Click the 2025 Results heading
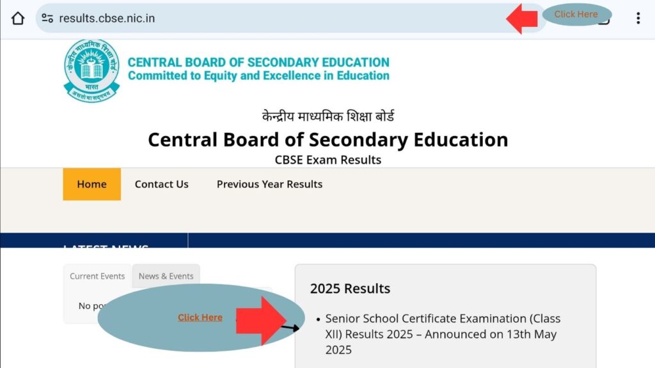Image resolution: width=655 pixels, height=368 pixels. pyautogui.click(x=350, y=288)
